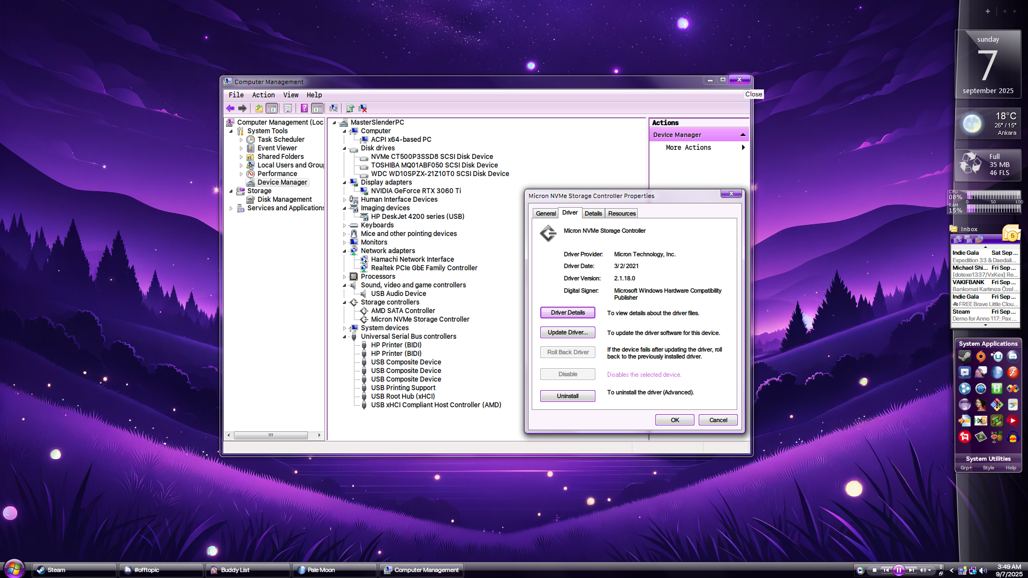
Task: Select Event Viewer in the tree
Action: click(277, 148)
